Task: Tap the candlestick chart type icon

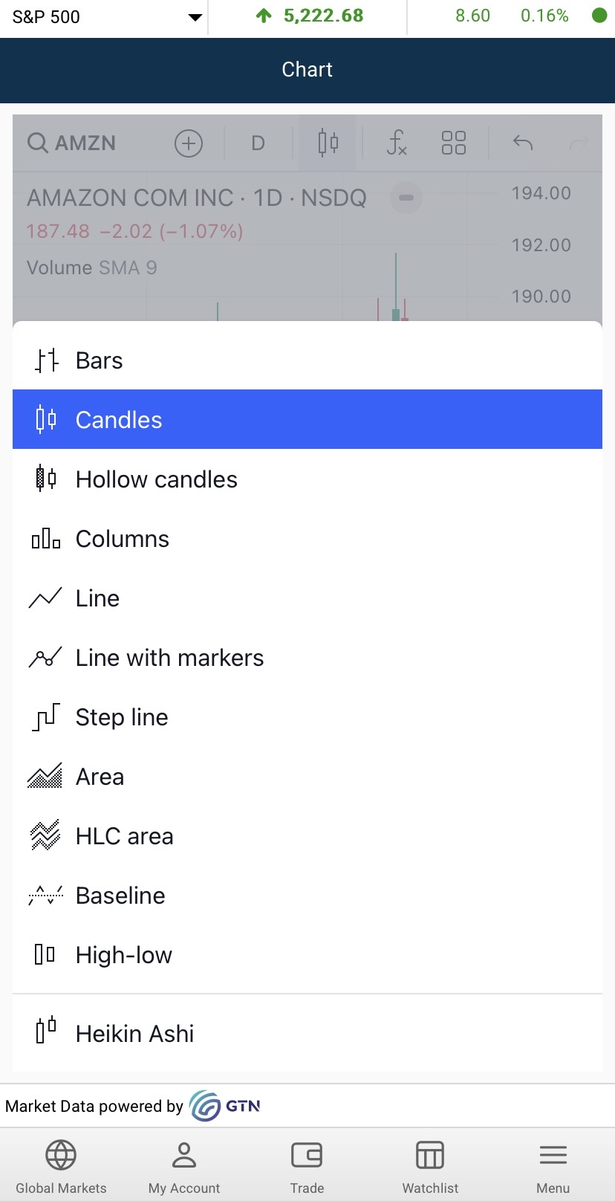Action: tap(328, 142)
